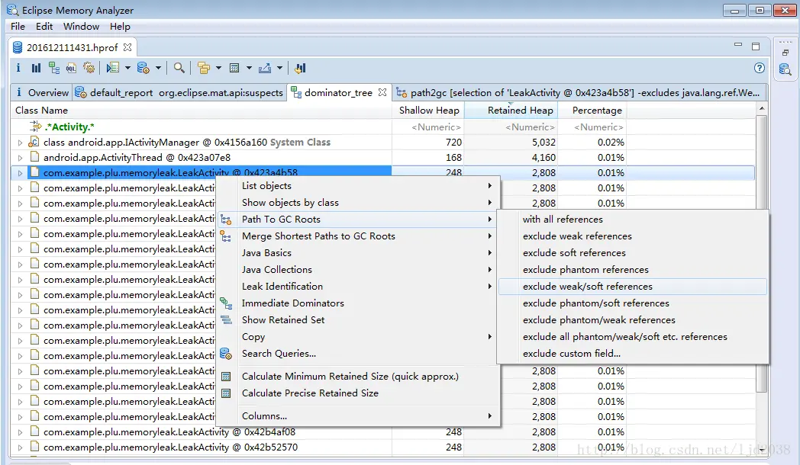Open reports dropdown arrow in toolbar
The image size is (800, 465).
click(x=127, y=68)
